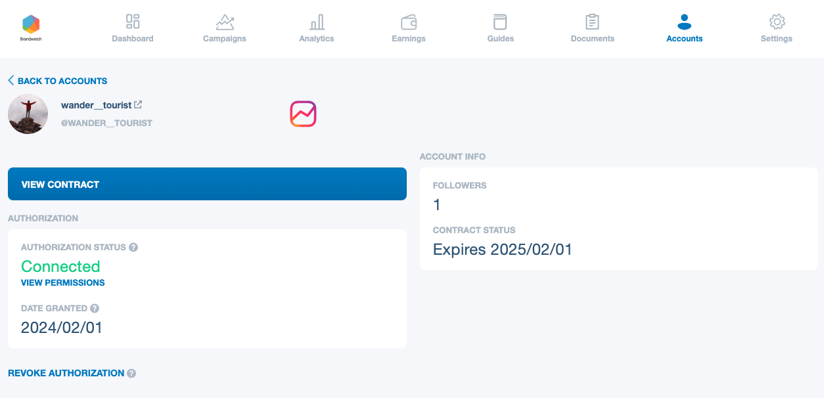Switch to the Accounts tab
This screenshot has height=398, width=824.
(x=685, y=29)
